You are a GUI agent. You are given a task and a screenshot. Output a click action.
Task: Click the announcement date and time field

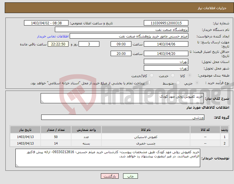(46, 23)
